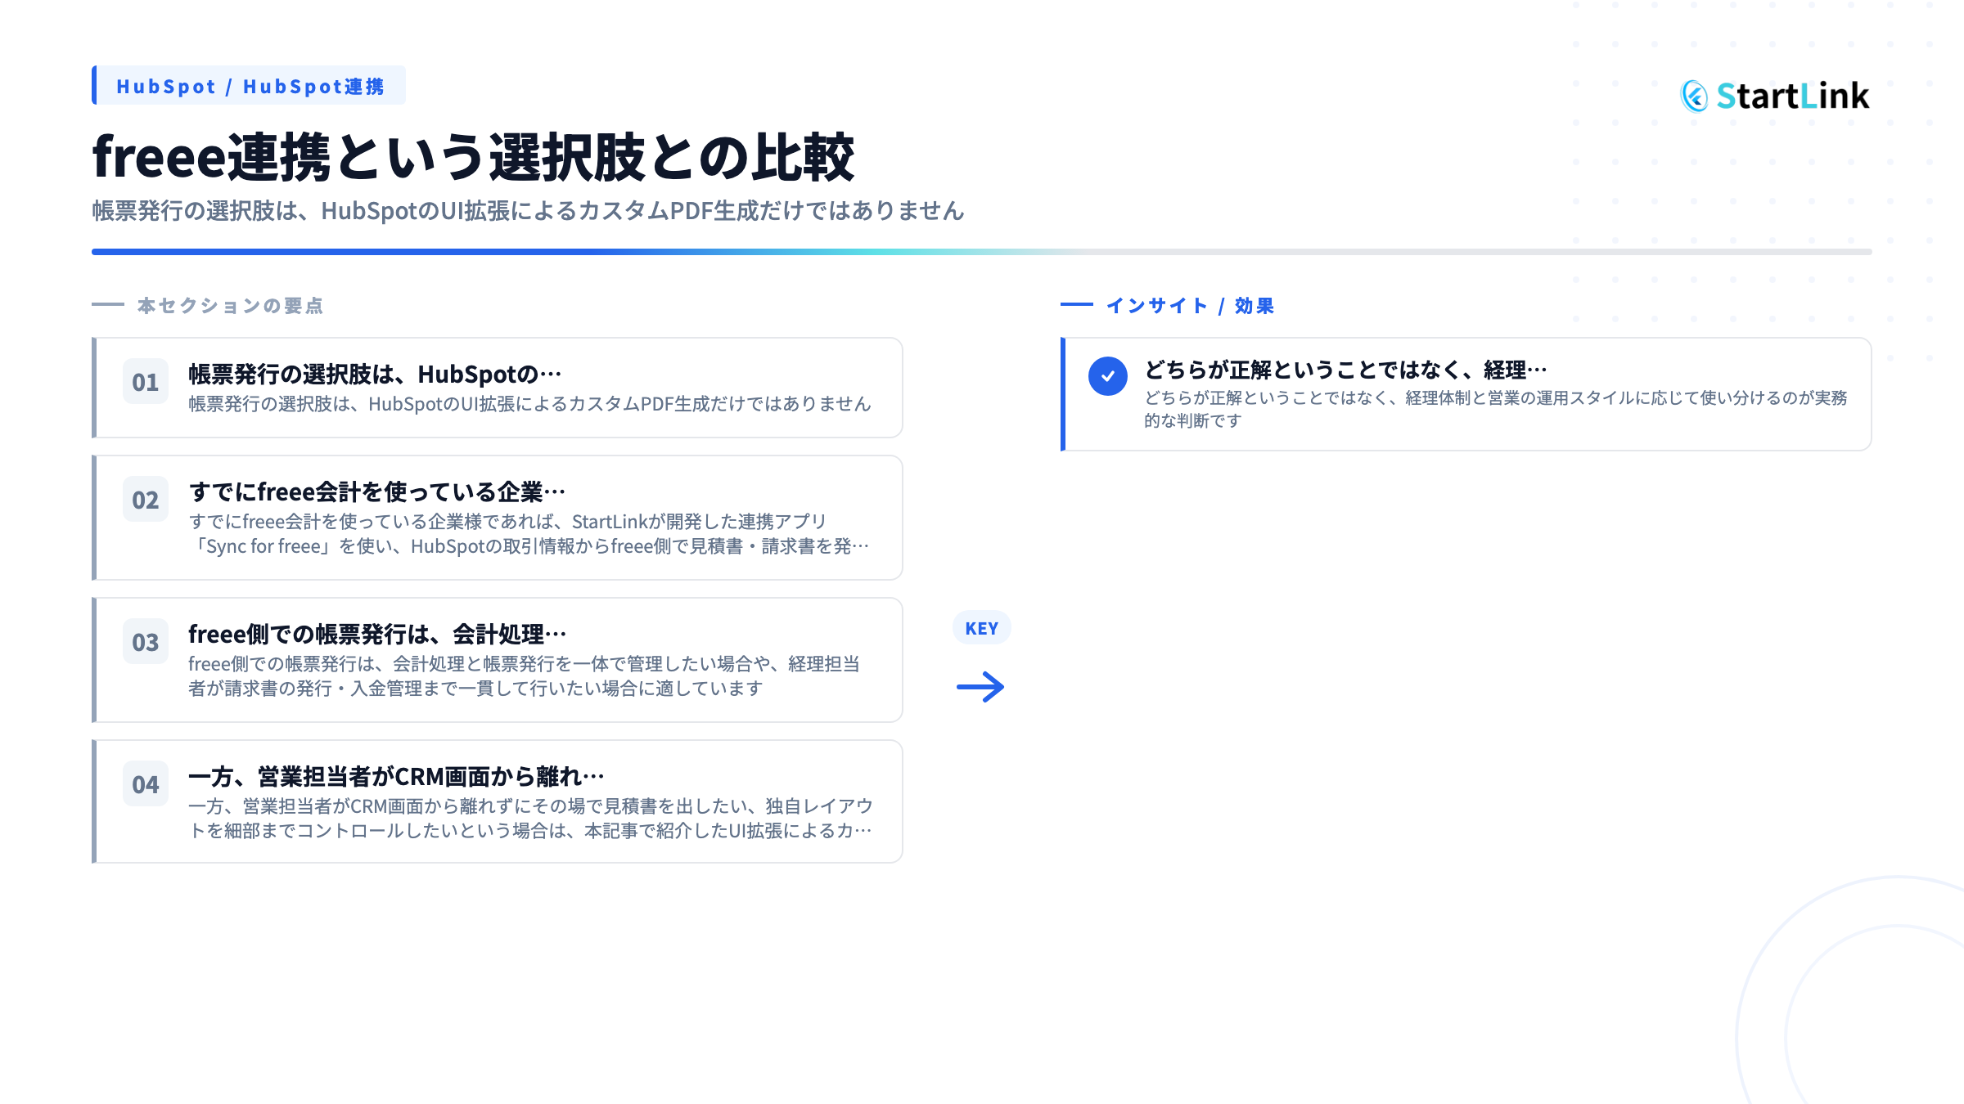Click the heading freee側での帳票発行は、会計処理…

[x=377, y=635]
